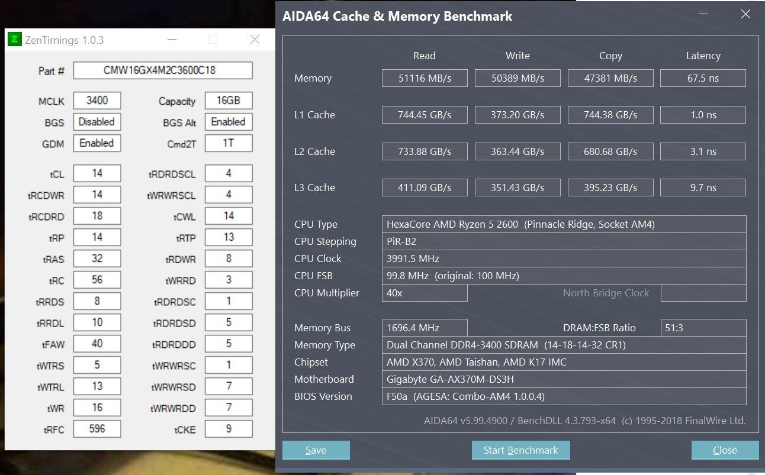Select the tRFC value 596
The height and width of the screenshot is (475, 765).
(x=97, y=429)
